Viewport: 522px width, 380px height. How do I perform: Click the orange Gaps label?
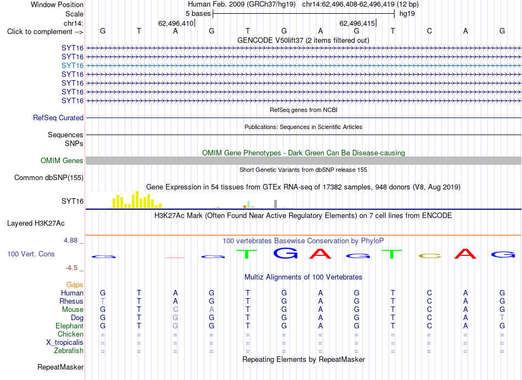pyautogui.click(x=75, y=285)
